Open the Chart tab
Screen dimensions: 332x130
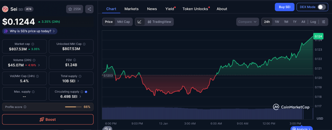pyautogui.click(x=111, y=9)
